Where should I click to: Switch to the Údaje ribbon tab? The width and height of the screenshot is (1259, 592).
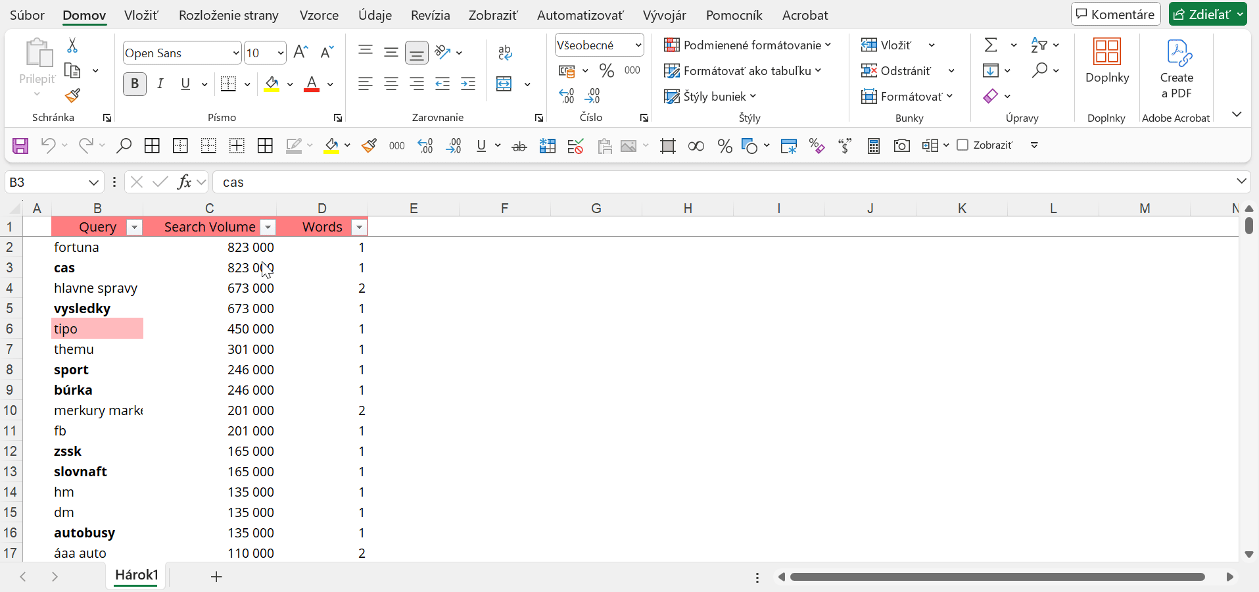[x=375, y=15]
